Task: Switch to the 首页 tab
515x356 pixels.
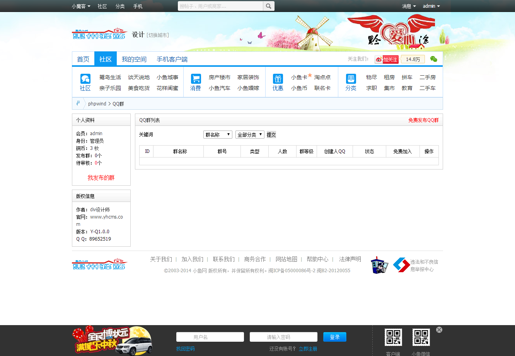Action: tap(83, 59)
